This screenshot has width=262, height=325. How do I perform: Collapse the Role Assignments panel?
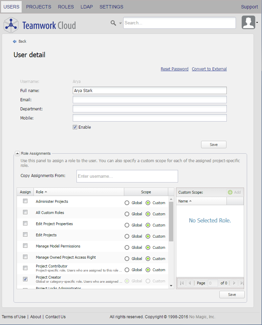[x=18, y=154]
